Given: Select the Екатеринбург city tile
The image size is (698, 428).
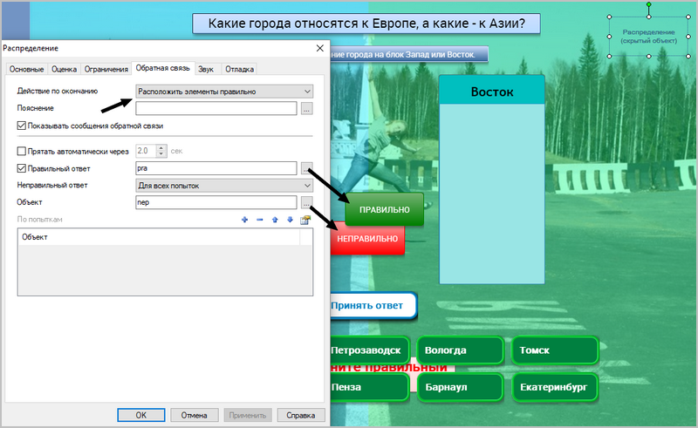Looking at the screenshot, I should click(555, 387).
